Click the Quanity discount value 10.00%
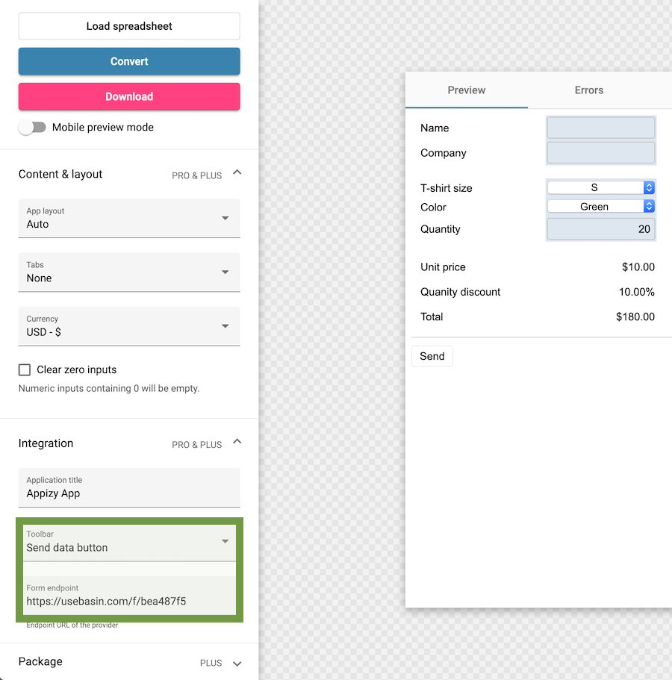Viewport: 672px width, 680px height. [636, 292]
